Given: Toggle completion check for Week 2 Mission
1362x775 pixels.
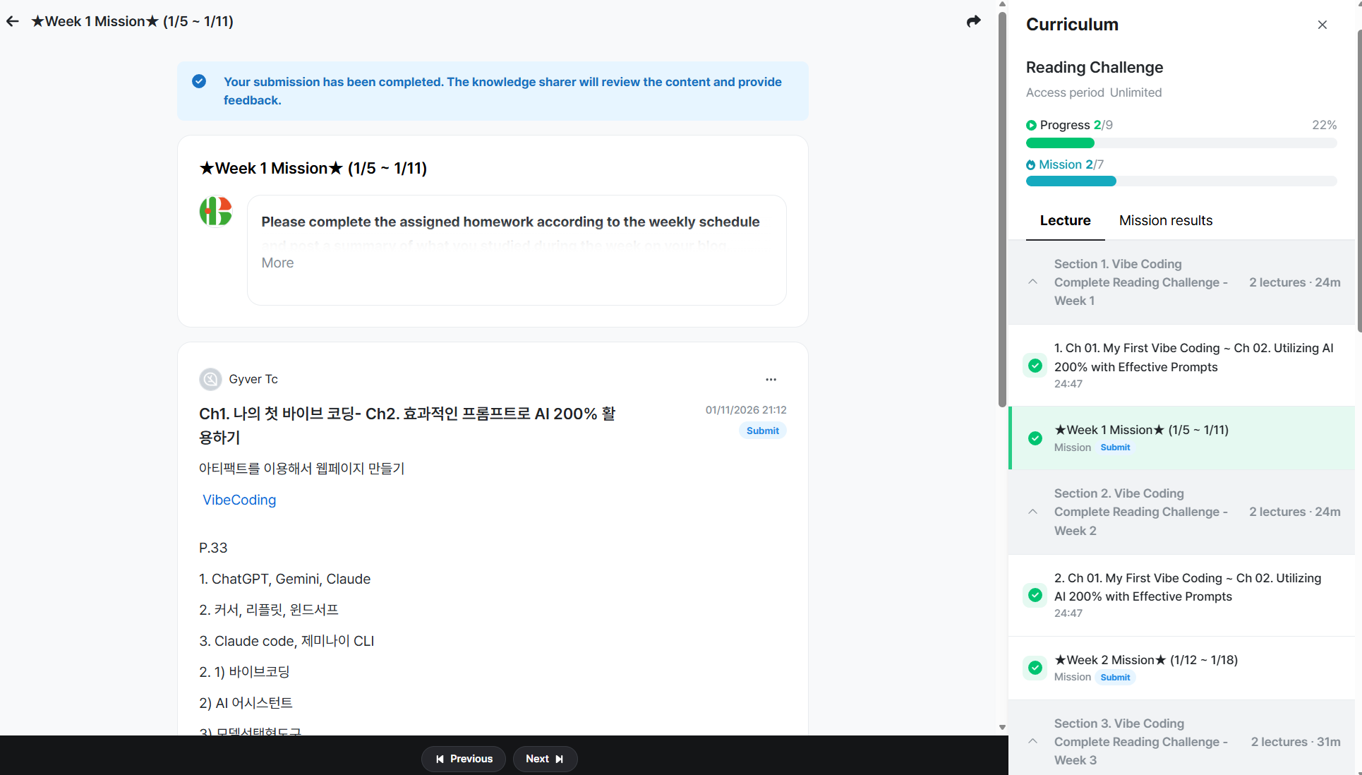Looking at the screenshot, I should coord(1035,668).
